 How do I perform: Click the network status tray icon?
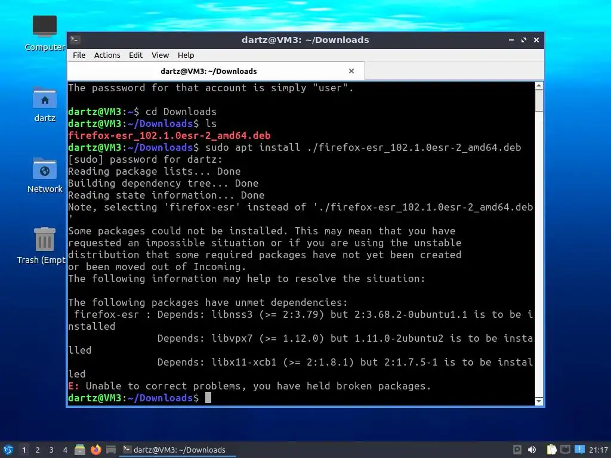click(x=565, y=450)
